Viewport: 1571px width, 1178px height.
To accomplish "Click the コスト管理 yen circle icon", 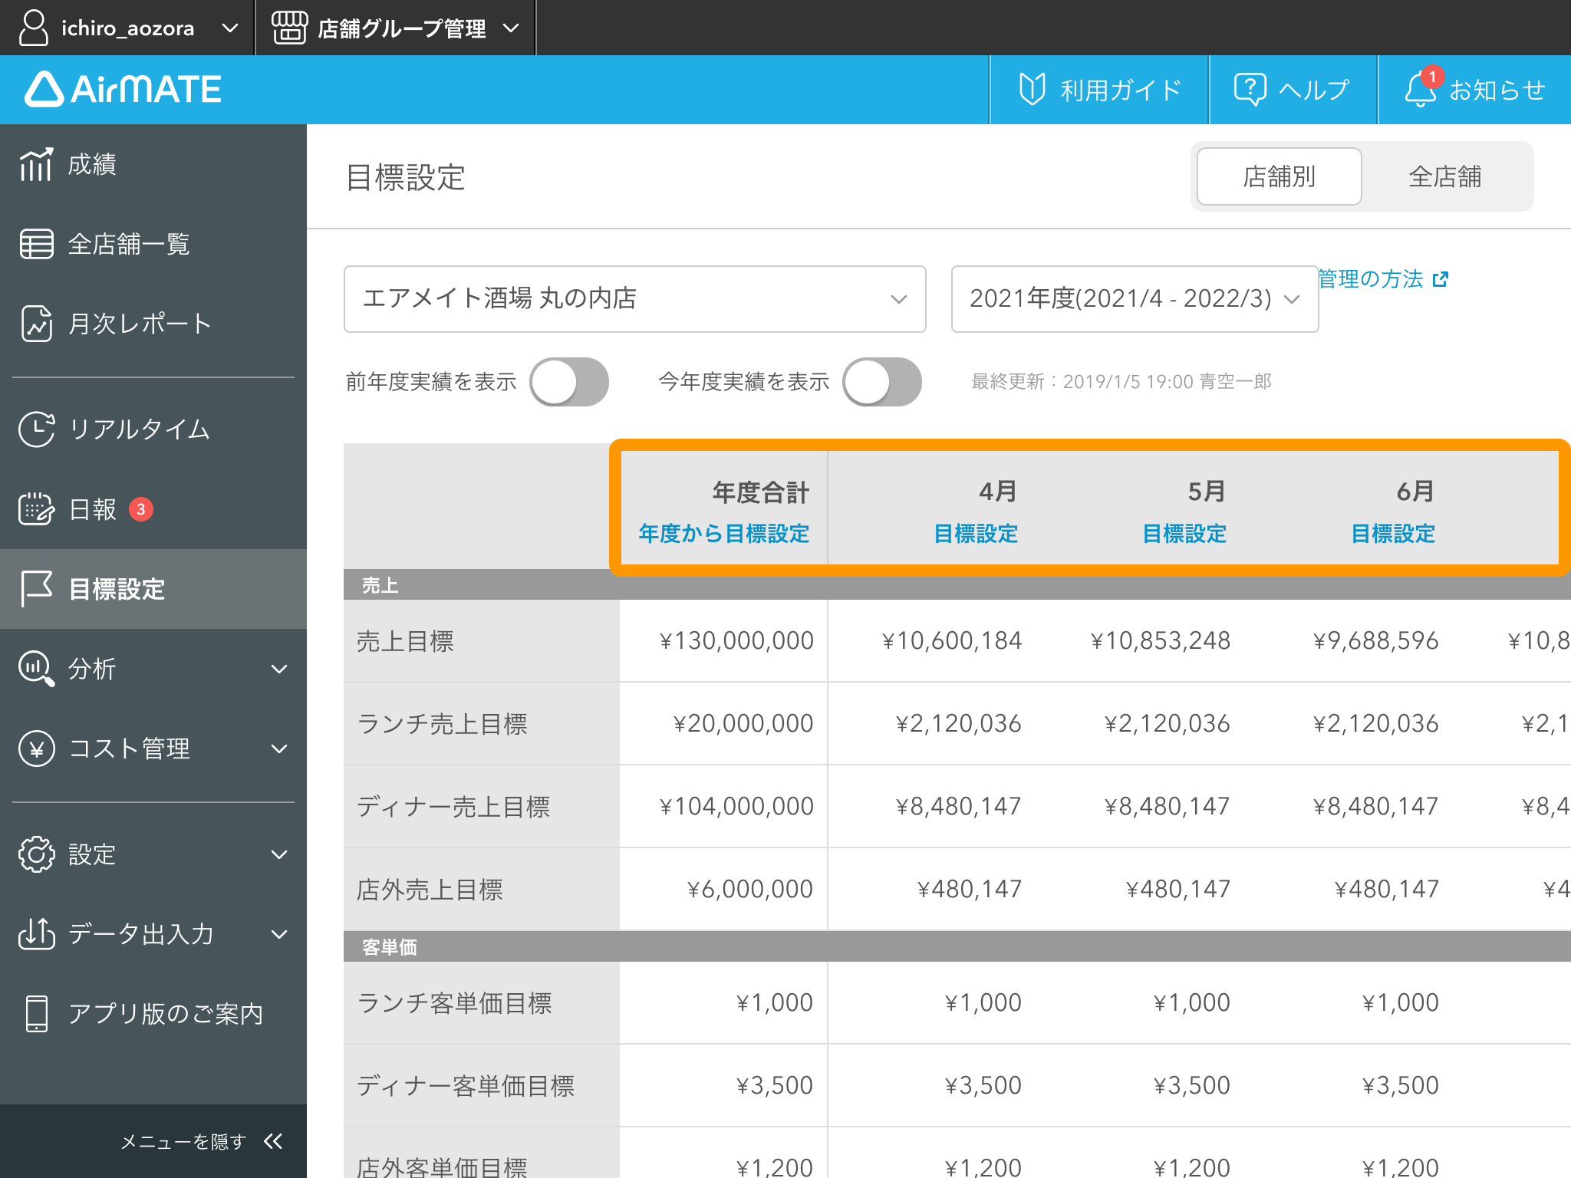I will point(36,748).
